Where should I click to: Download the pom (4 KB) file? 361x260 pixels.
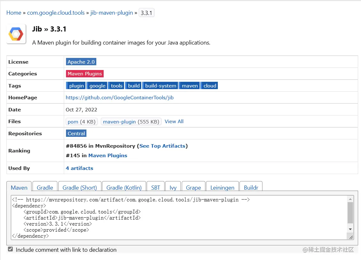click(x=82, y=122)
